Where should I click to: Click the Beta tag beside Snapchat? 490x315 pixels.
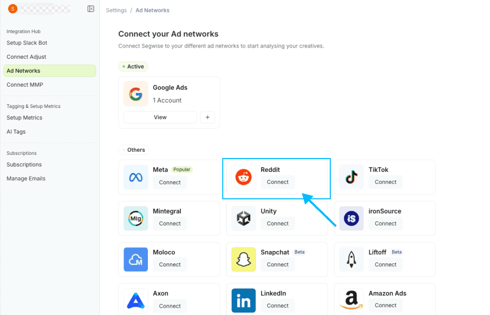point(299,252)
